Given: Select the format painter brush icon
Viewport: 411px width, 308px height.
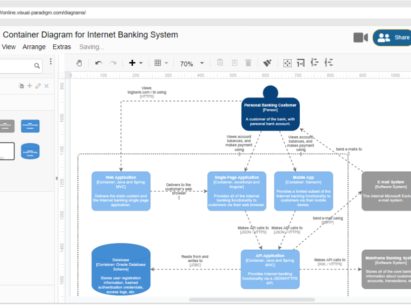Looking at the screenshot, I should coord(267,63).
